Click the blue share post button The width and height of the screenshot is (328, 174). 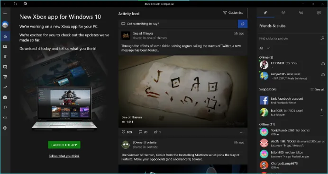coord(243,24)
